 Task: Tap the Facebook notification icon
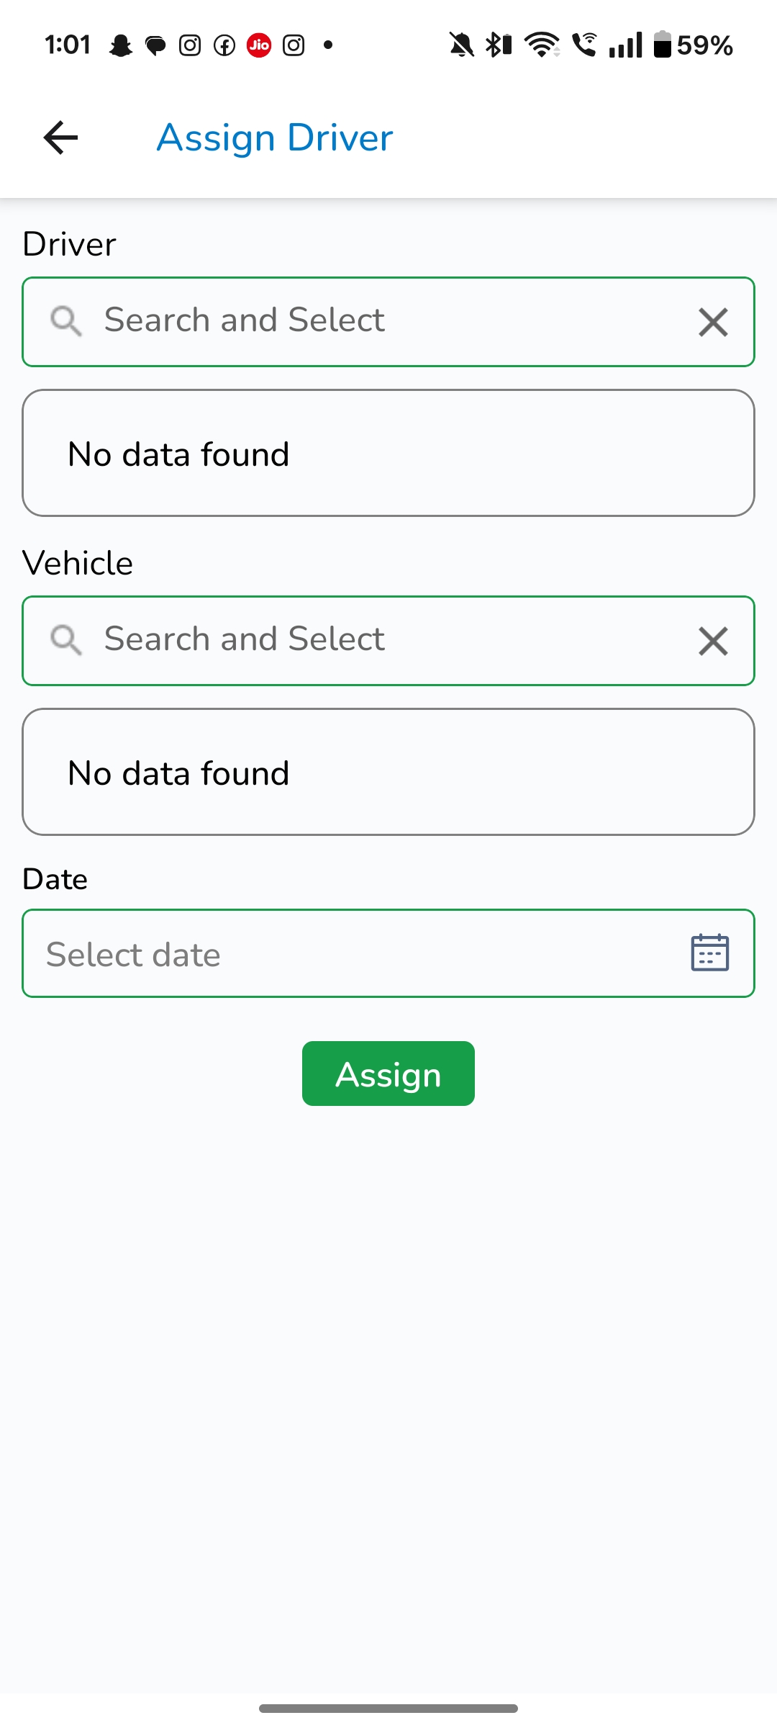(x=224, y=46)
